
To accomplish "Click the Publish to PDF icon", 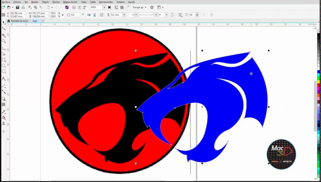I will (x=85, y=8).
